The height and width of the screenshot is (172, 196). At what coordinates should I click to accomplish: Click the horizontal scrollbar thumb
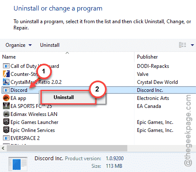click(x=67, y=148)
